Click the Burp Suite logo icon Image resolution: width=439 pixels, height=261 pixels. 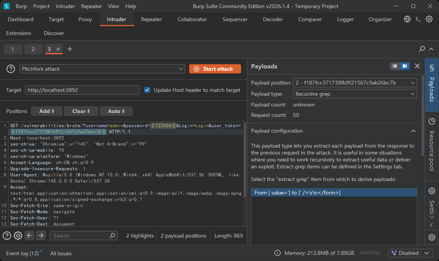coord(7,6)
